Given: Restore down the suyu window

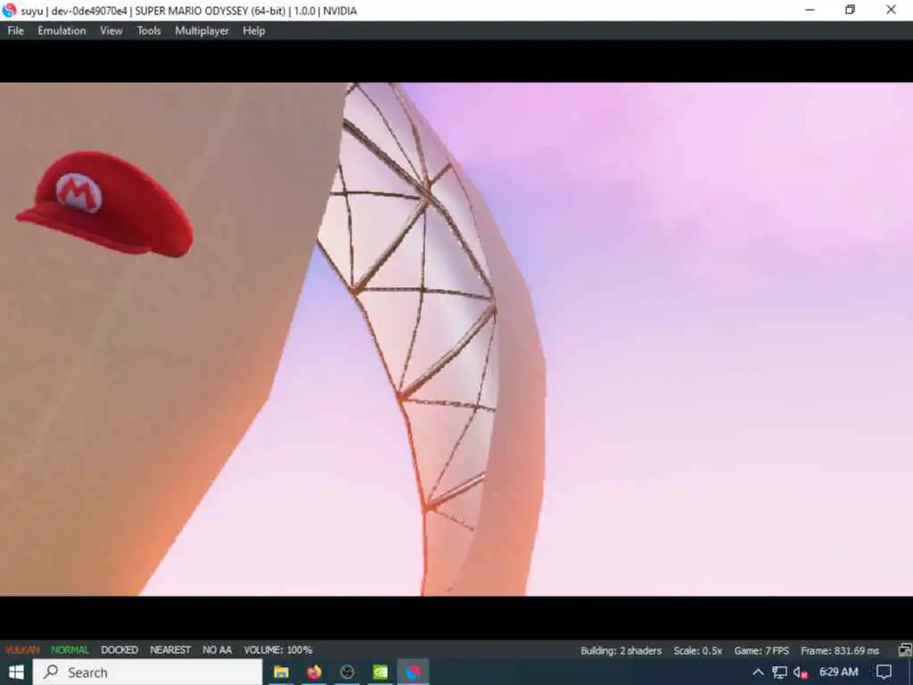Looking at the screenshot, I should point(850,10).
